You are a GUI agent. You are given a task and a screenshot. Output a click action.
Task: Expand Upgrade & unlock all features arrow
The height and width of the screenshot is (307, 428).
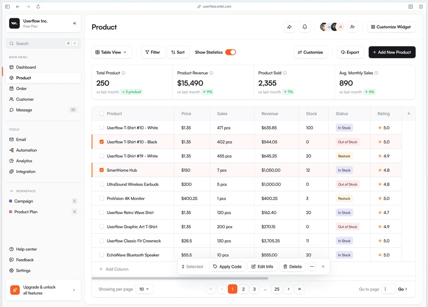tap(74, 290)
